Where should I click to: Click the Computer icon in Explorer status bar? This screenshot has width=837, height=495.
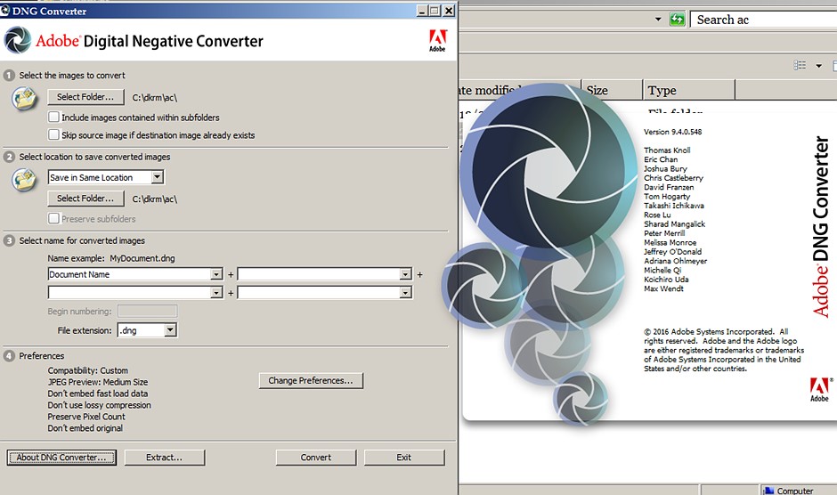coord(769,491)
